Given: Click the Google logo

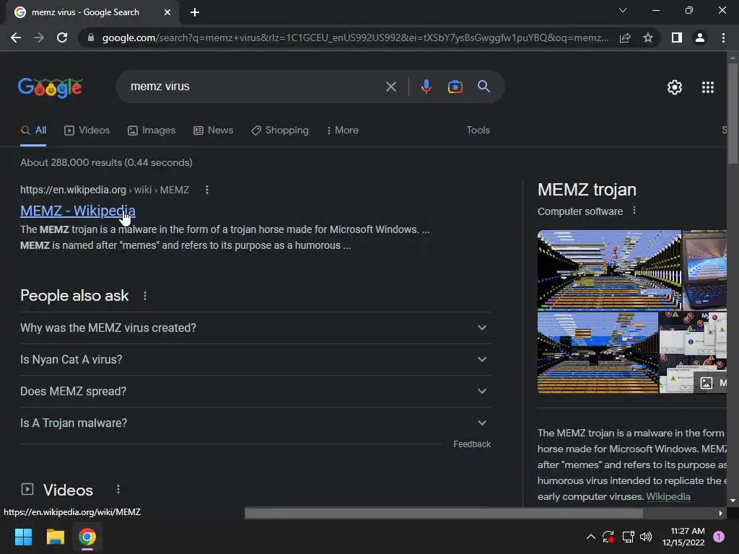Looking at the screenshot, I should (51, 87).
